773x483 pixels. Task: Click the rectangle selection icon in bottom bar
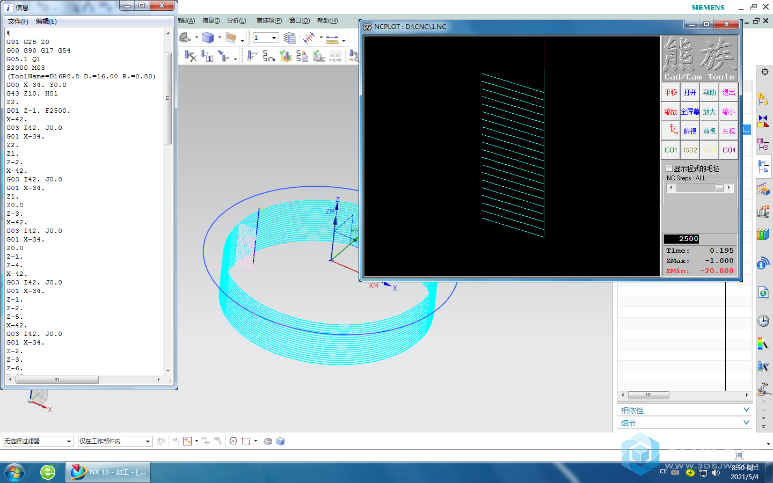[246, 441]
